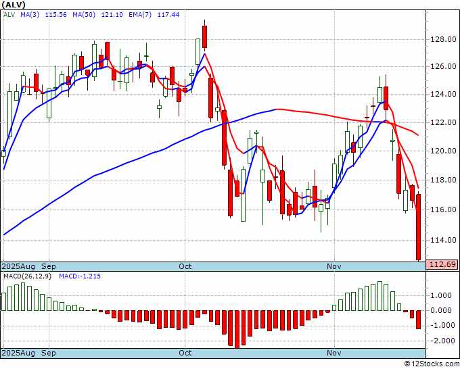Screen dimensions: 460x369
Task: Click the 114.00 price axis label
Action: click(x=443, y=240)
